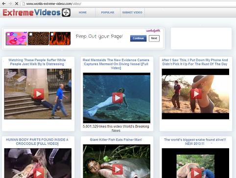Tick the checkbox on the flames pattern
236x178 pixels.
click(52, 34)
